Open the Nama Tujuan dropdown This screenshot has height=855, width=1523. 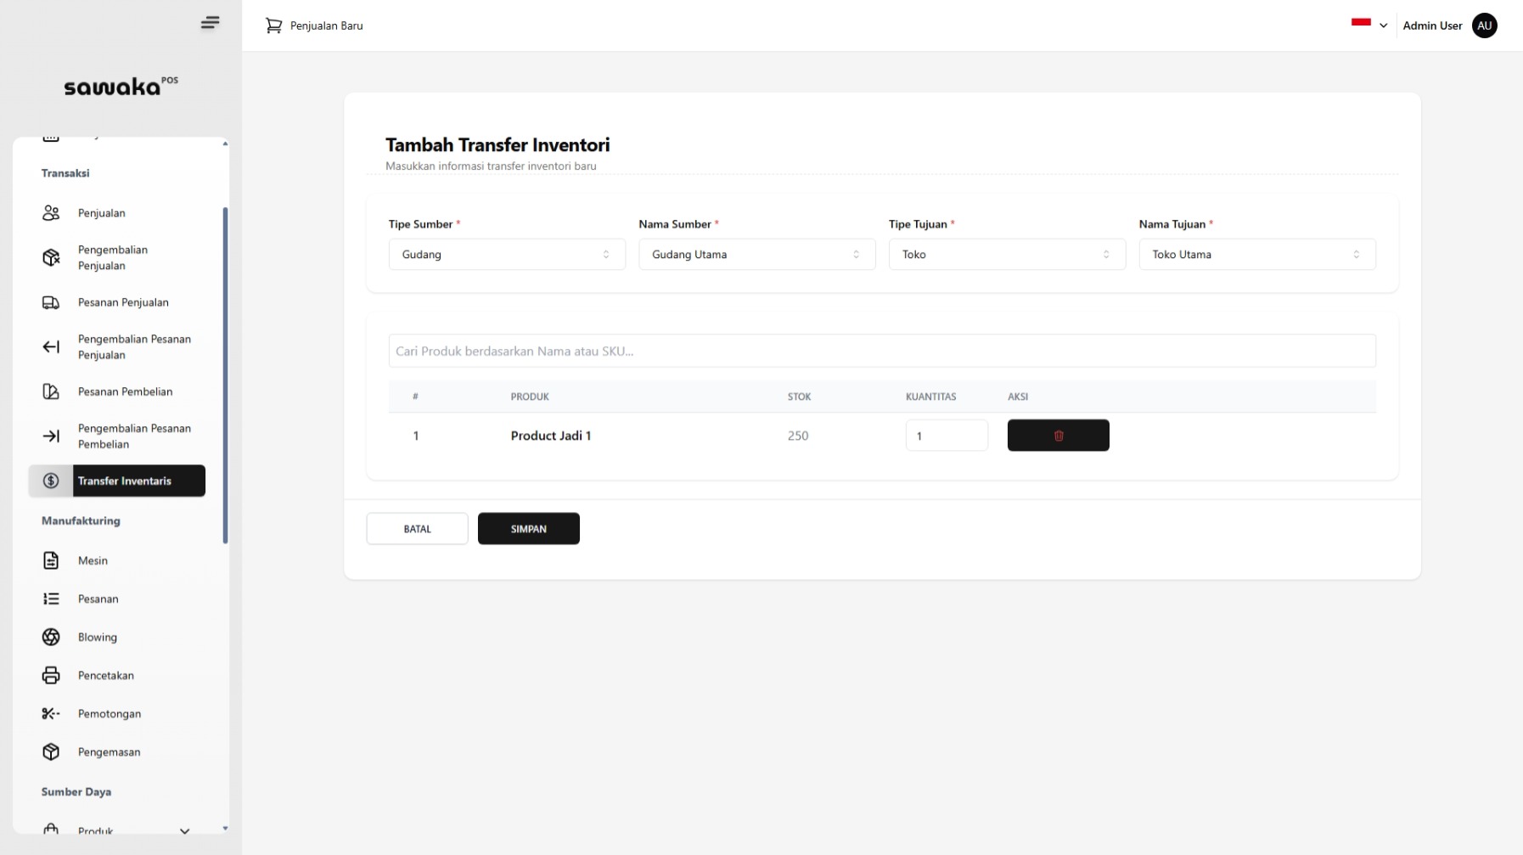(x=1256, y=255)
